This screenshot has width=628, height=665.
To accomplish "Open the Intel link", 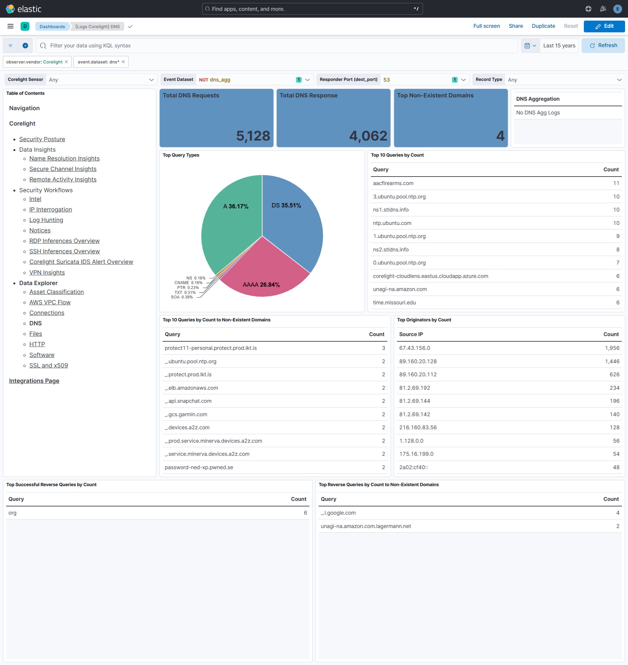I will coord(35,199).
